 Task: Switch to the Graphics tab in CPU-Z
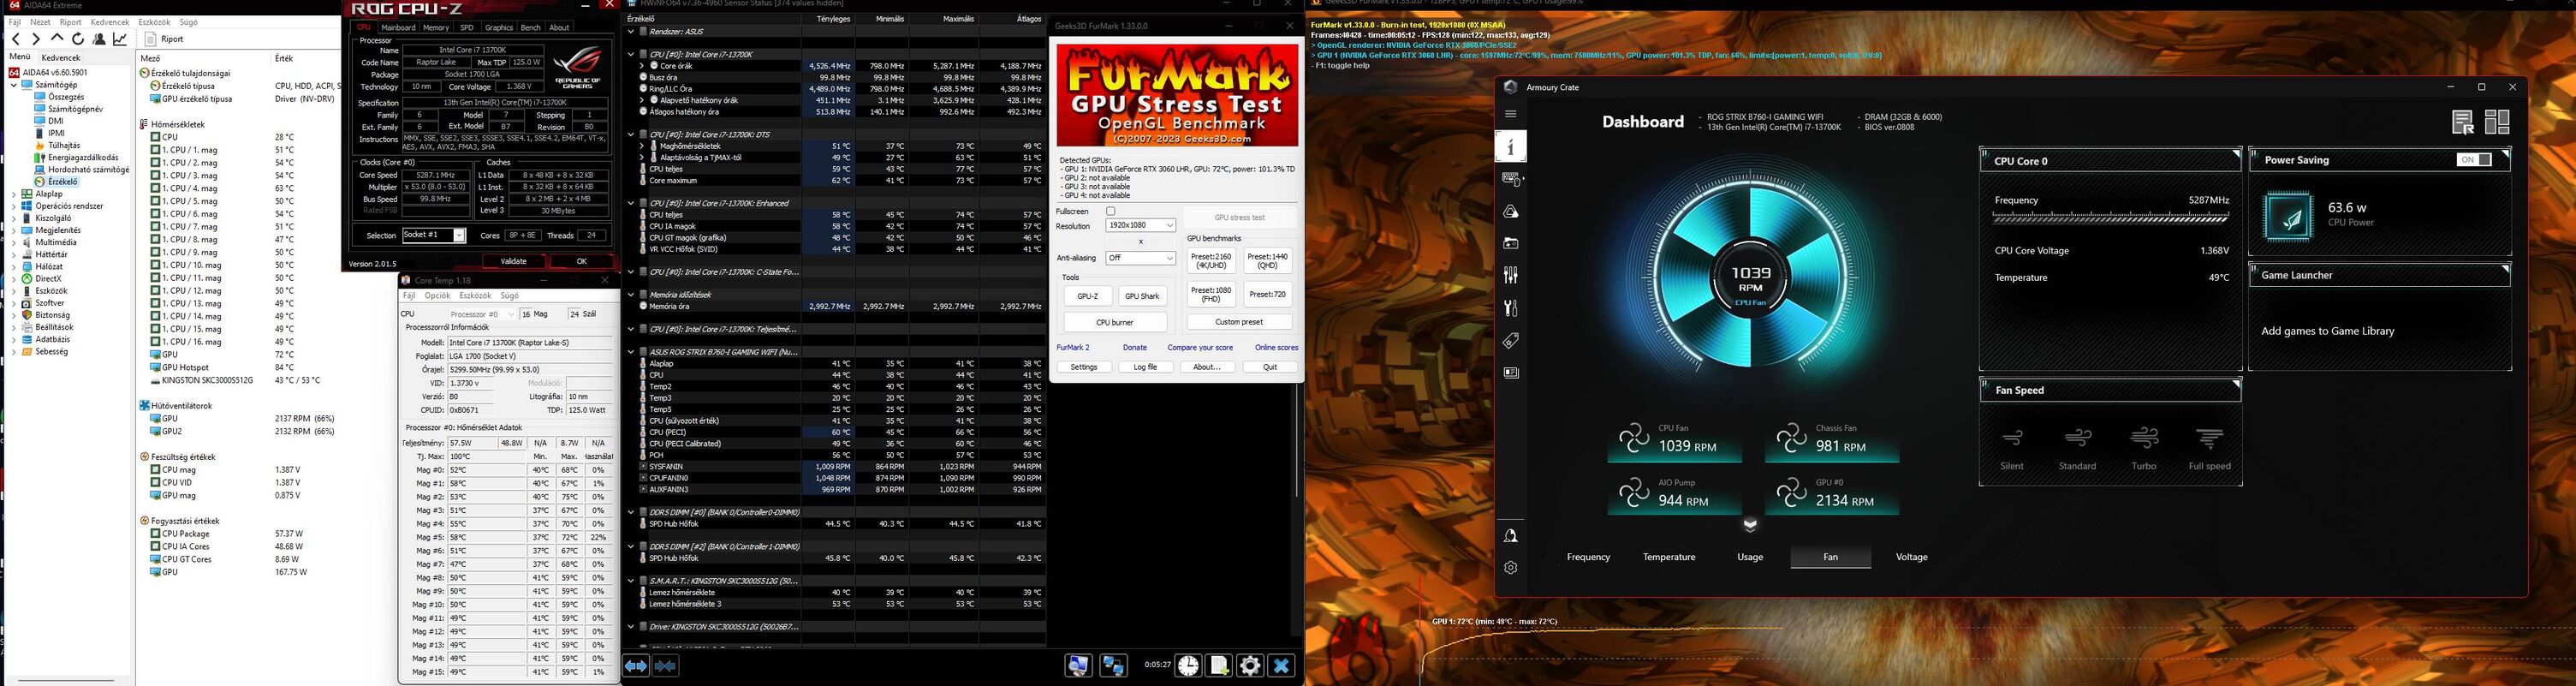tap(499, 28)
